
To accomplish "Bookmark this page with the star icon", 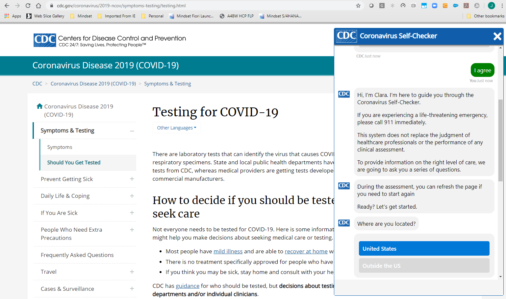I will (x=358, y=6).
